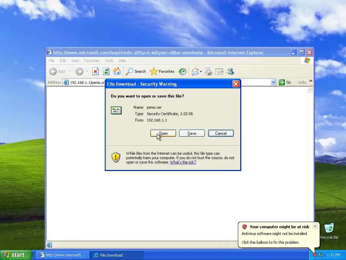The image size is (346, 260).
Task: Click the red Security Center tray icon
Action: 315,255
